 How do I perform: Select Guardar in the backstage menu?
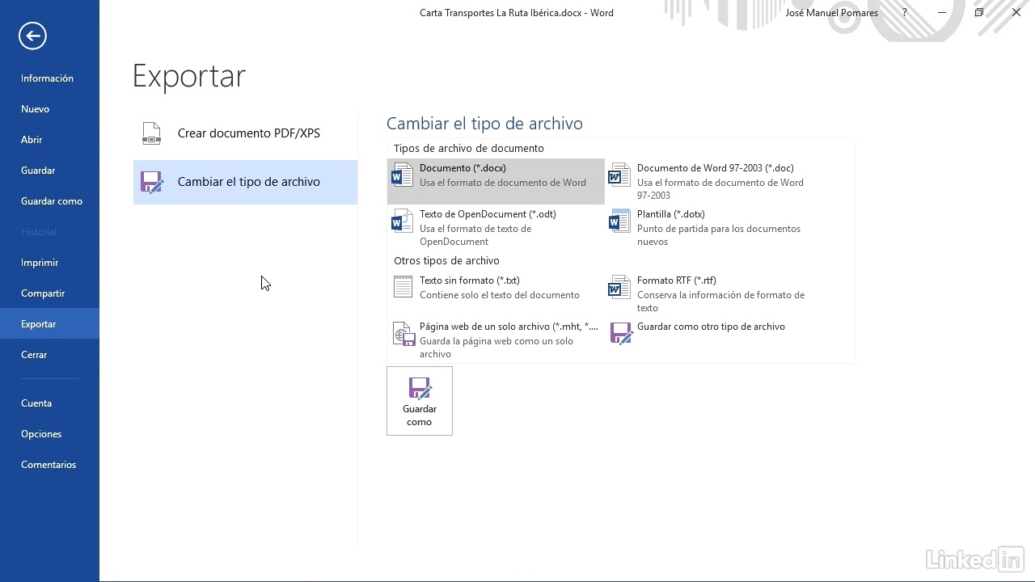49,171
